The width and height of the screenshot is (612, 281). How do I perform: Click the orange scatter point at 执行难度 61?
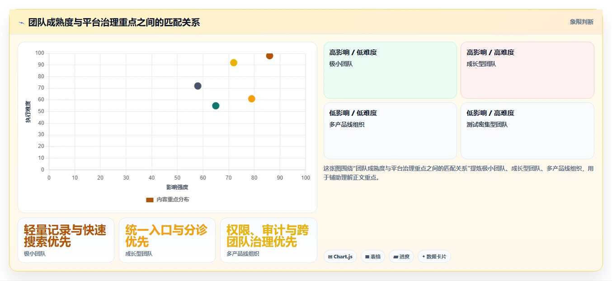[x=252, y=99]
